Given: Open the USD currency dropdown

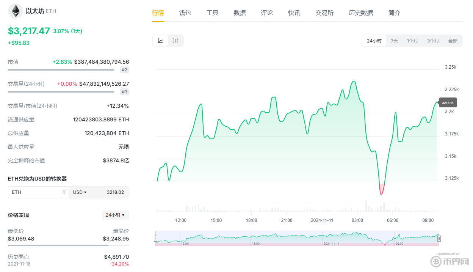Looking at the screenshot, I should click(80, 192).
